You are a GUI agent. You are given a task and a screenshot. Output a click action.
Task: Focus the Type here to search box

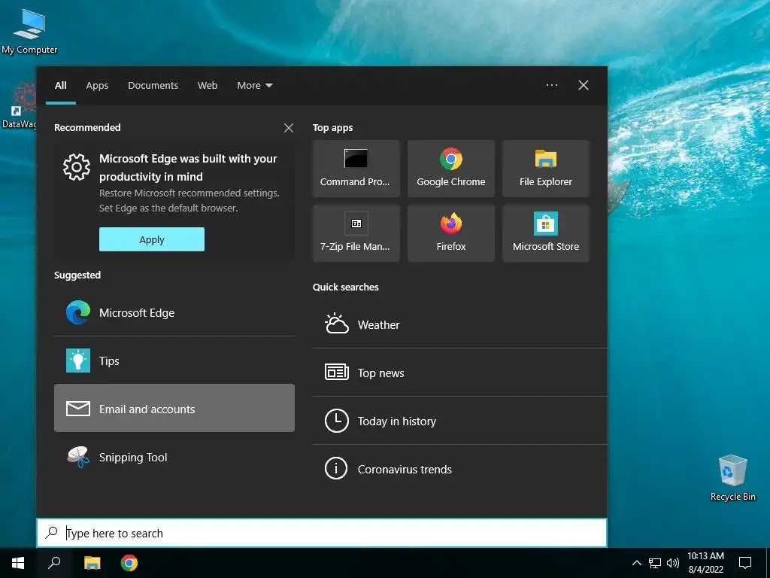(322, 533)
